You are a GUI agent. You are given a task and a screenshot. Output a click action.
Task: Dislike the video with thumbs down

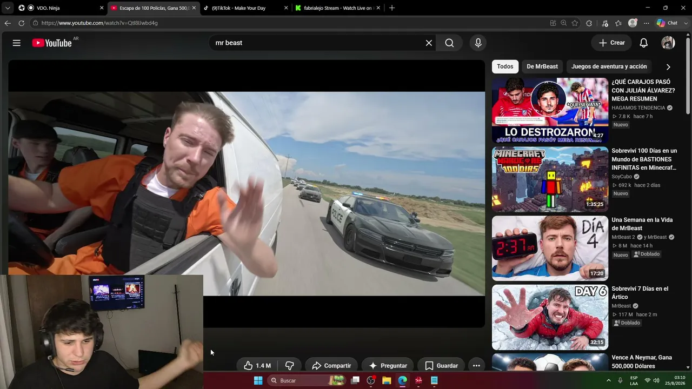(289, 366)
